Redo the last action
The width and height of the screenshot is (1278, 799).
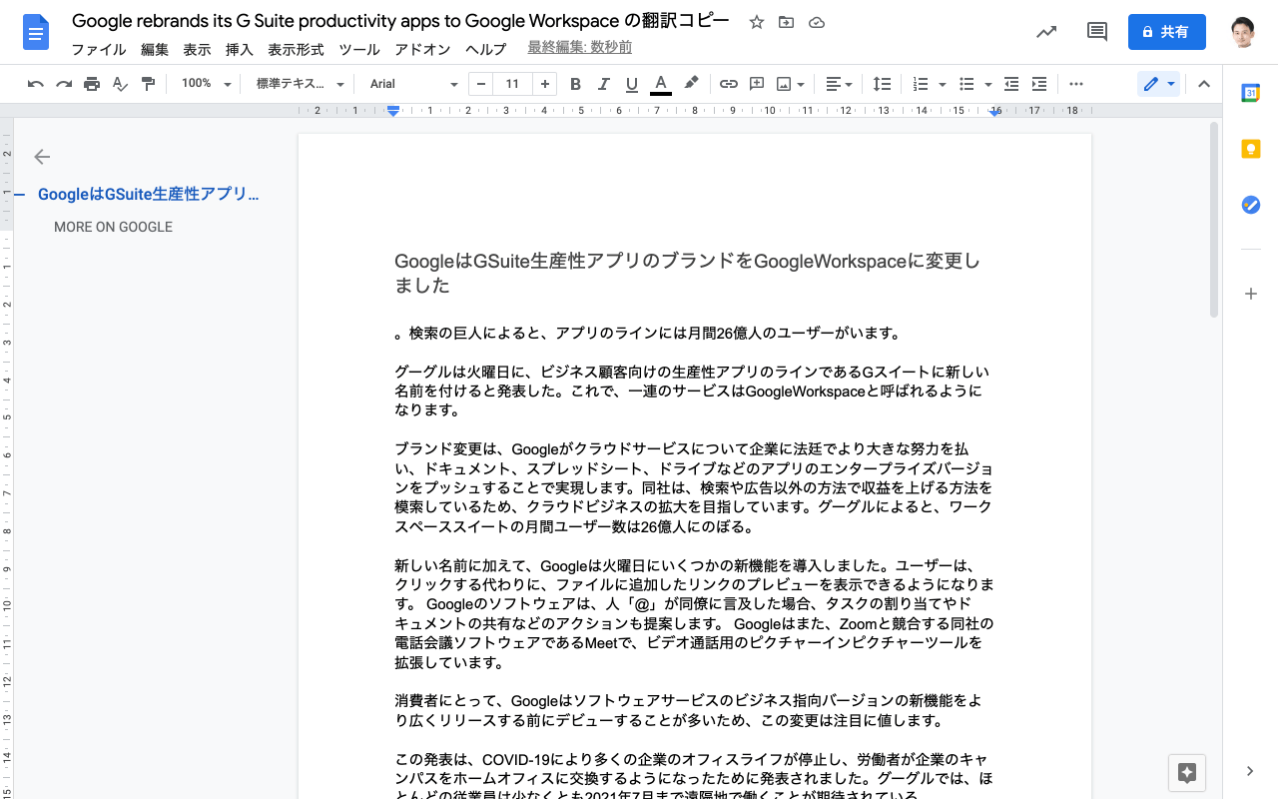point(64,84)
